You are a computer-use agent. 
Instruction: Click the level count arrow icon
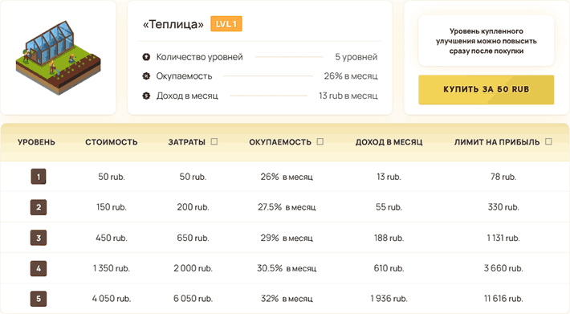point(146,57)
